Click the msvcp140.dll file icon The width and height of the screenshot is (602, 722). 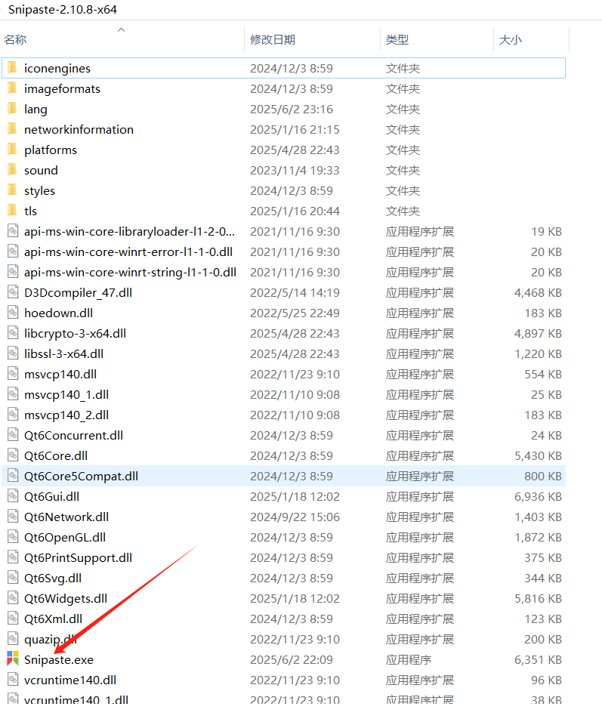13,374
